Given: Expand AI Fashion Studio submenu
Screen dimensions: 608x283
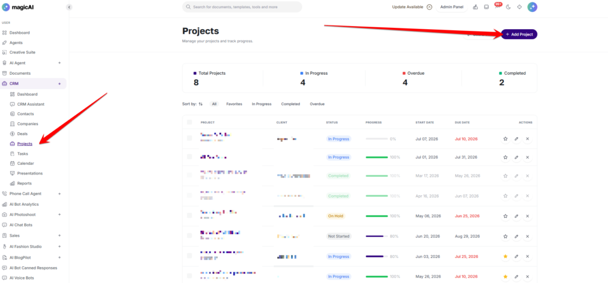Looking at the screenshot, I should click(59, 247).
